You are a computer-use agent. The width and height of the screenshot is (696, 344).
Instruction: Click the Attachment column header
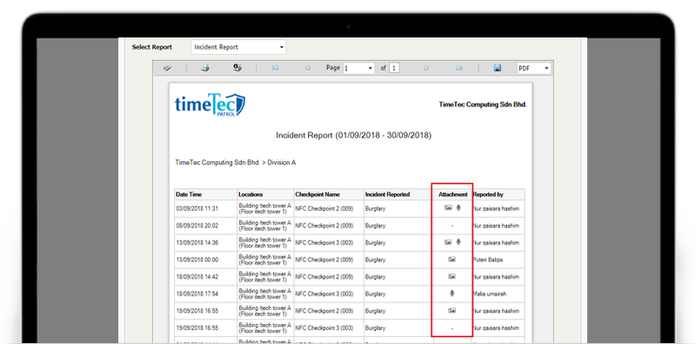pyautogui.click(x=452, y=195)
